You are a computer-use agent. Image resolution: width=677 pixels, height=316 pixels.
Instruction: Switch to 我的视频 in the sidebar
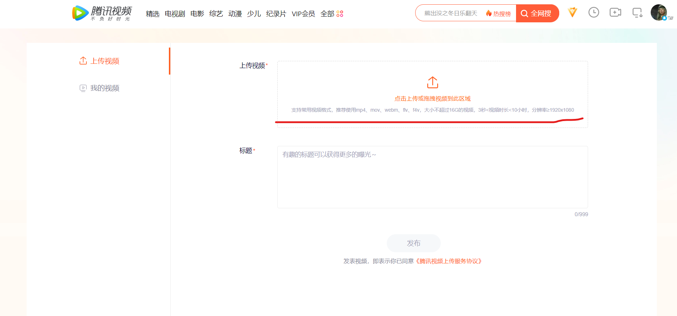tap(104, 88)
